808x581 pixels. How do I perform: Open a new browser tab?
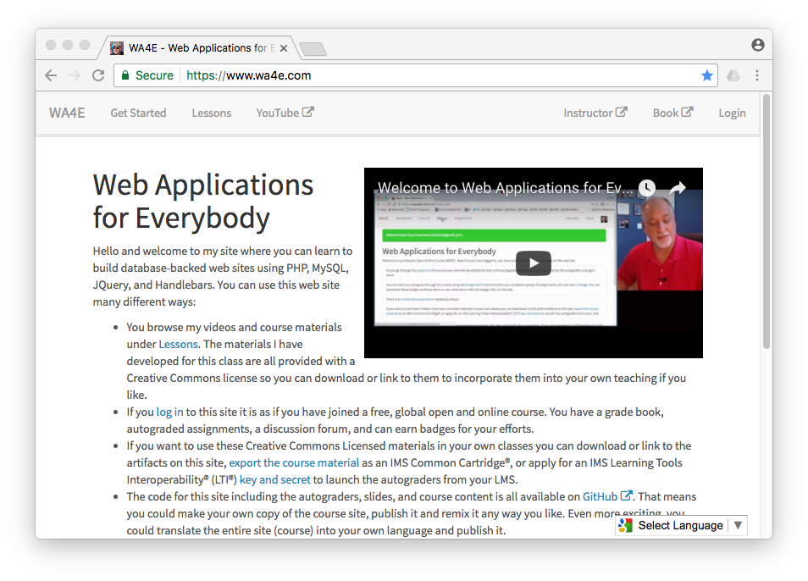click(313, 49)
